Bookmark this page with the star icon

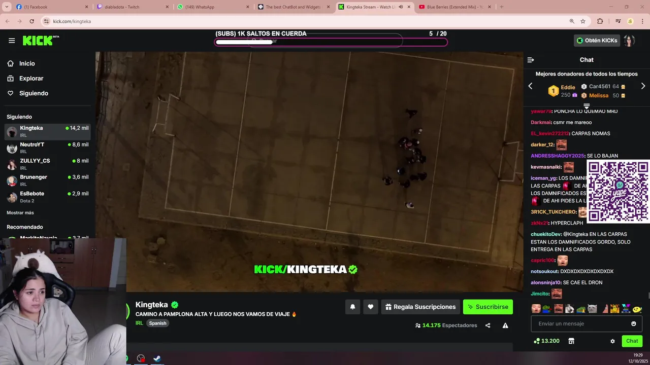click(x=583, y=21)
